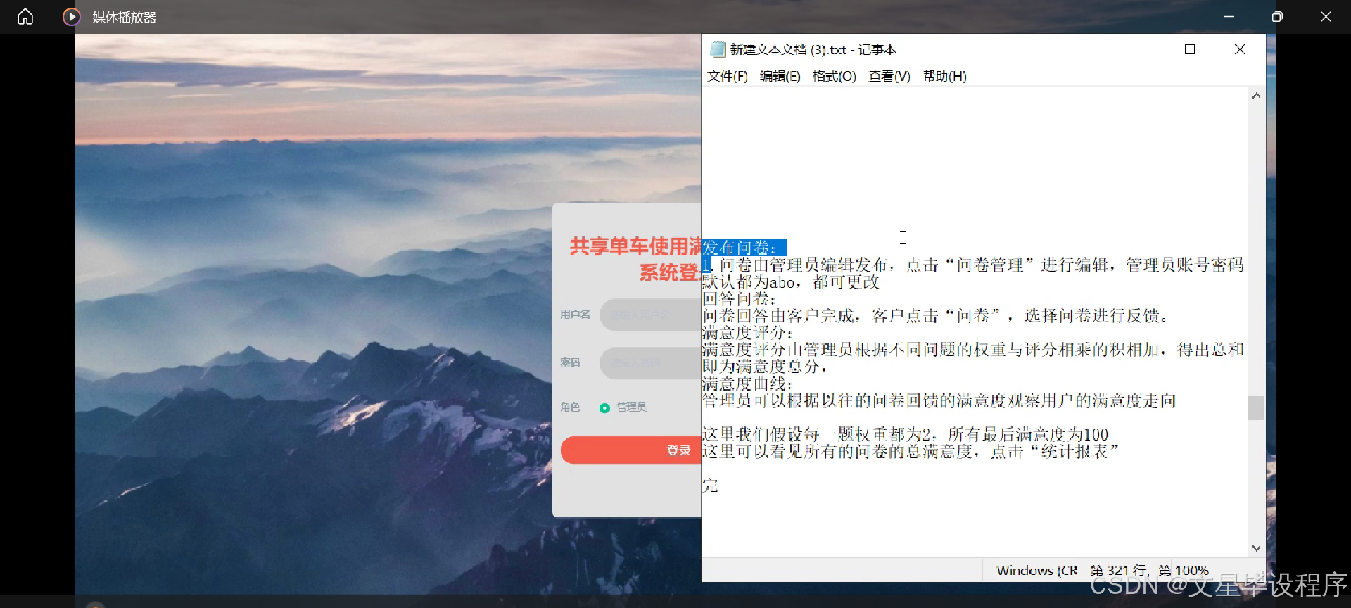Screen dimensions: 1351x608
Task: Close the Notepad window
Action: pos(1241,49)
